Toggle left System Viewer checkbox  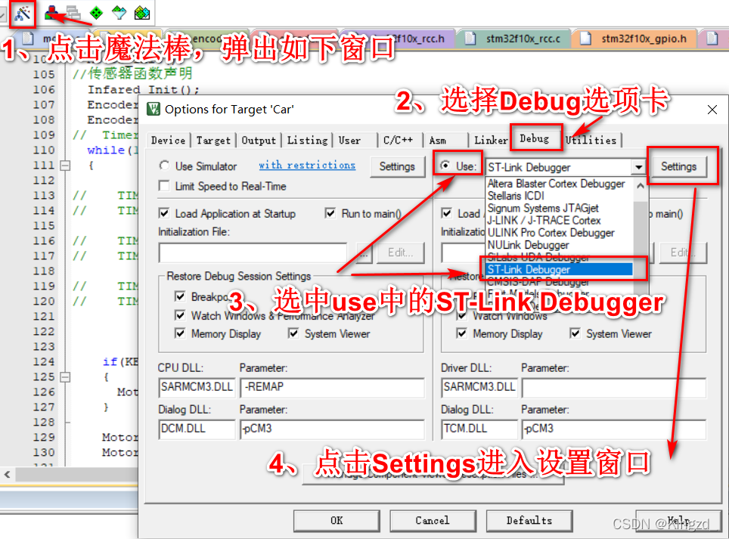tap(293, 333)
